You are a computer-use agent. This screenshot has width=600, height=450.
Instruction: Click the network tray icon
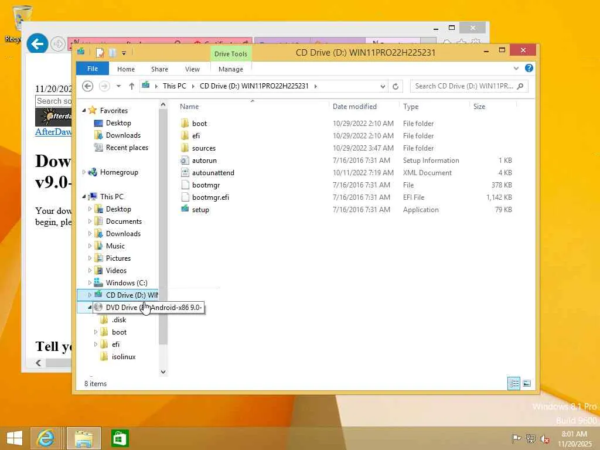coord(530,438)
